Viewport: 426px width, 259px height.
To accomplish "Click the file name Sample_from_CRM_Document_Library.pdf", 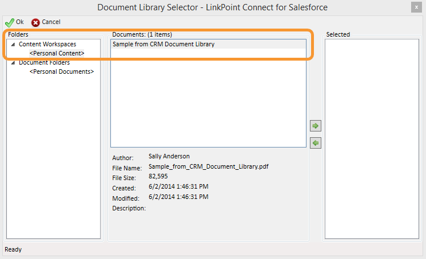I will tap(208, 166).
